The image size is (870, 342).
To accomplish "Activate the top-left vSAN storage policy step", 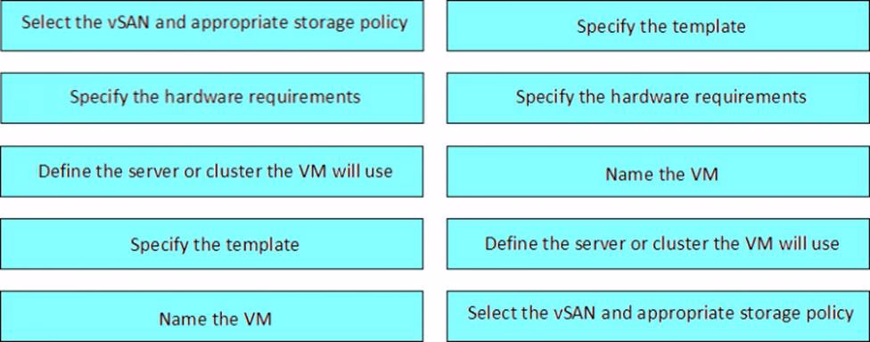I will click(x=212, y=26).
